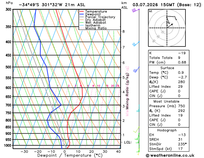Click the '500' pressure level label
The image size is (204, 158).
[x=8, y=67]
